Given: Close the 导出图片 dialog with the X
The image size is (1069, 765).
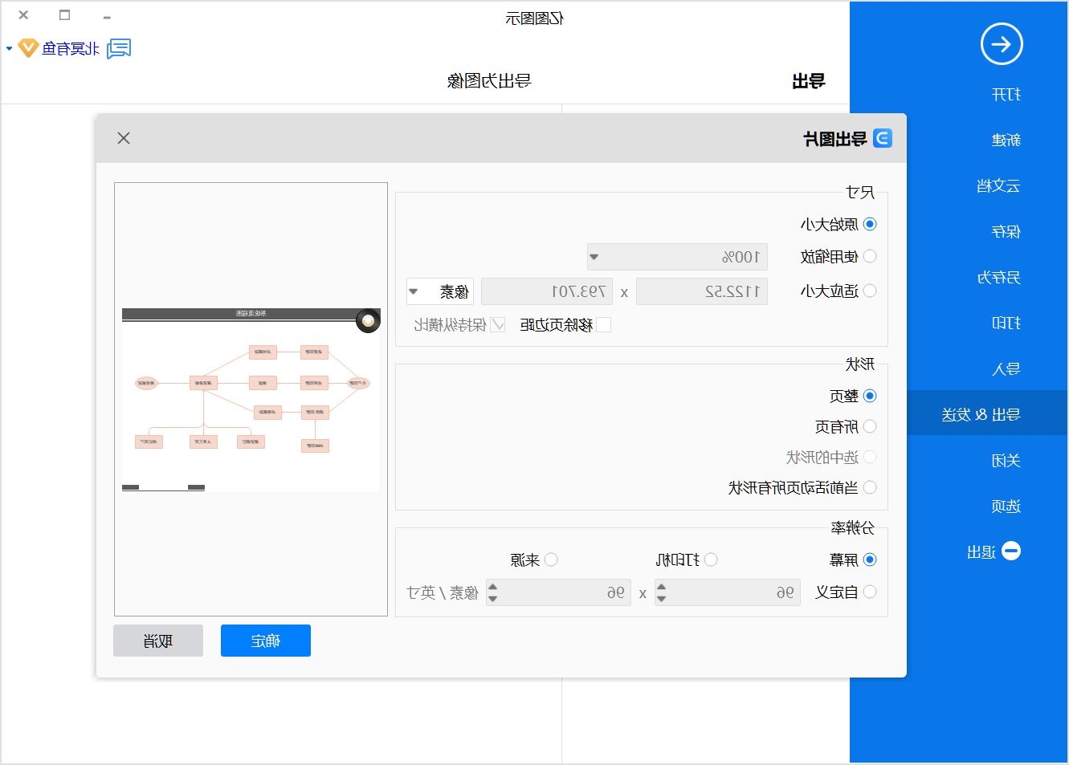Looking at the screenshot, I should click(x=124, y=138).
